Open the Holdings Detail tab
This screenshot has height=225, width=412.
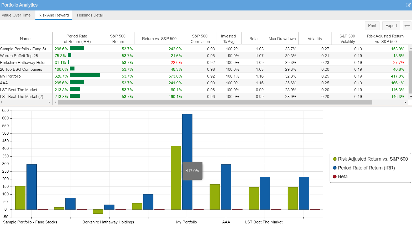[90, 15]
